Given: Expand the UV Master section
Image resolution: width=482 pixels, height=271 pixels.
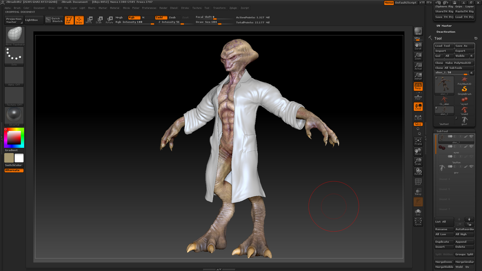Looking at the screenshot, I should (444, 26).
